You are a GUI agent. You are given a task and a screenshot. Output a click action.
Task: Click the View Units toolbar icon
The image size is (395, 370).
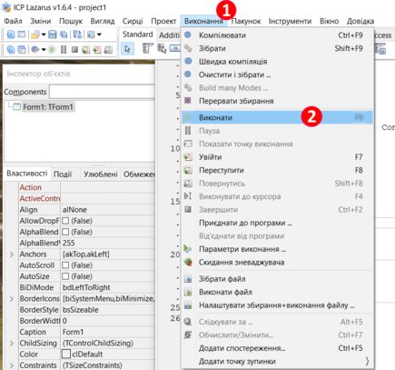pos(11,49)
